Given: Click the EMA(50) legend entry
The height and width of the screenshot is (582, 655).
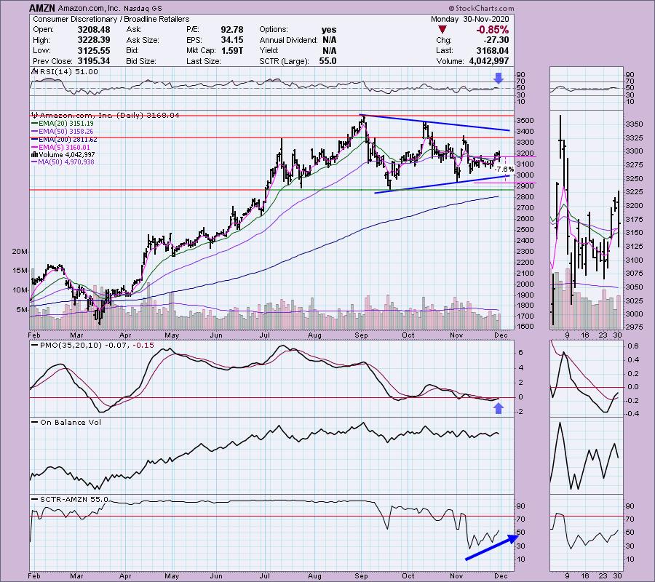Looking at the screenshot, I should tap(64, 131).
